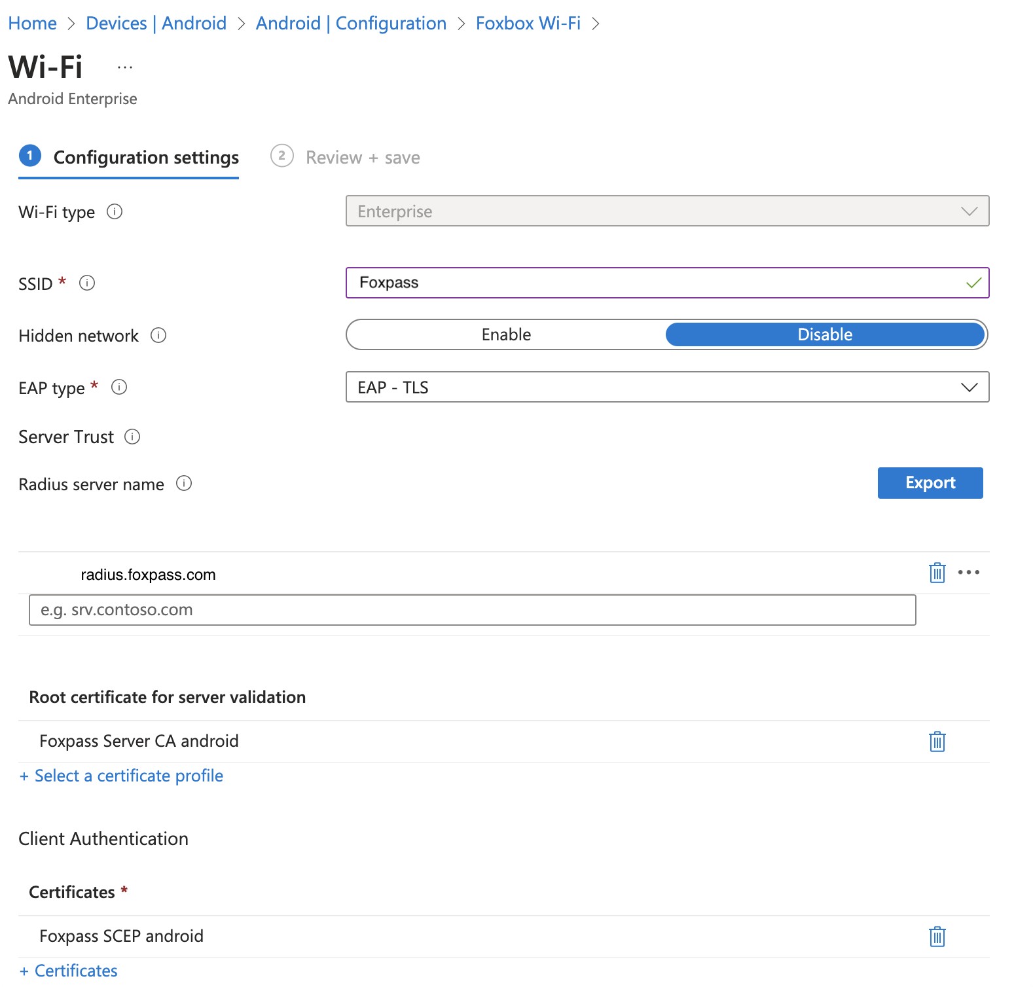Open Hidden network info icon
1033x987 pixels.
point(158,335)
